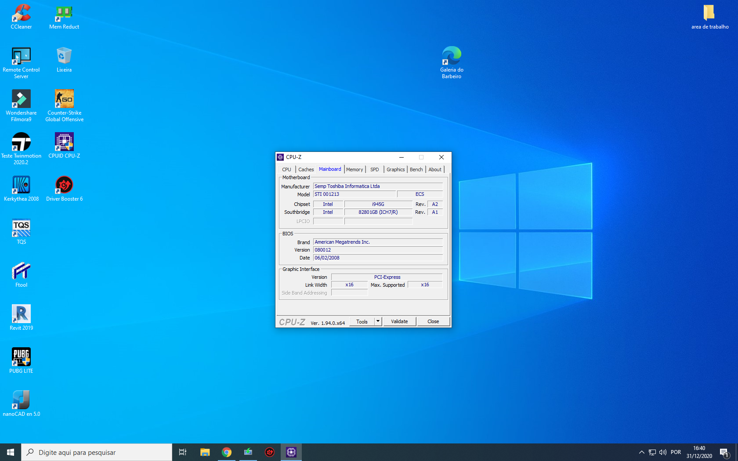Click the 82801GB (ICH7/R) southbridge field
Screen dimensions: 738x461
[x=378, y=212]
